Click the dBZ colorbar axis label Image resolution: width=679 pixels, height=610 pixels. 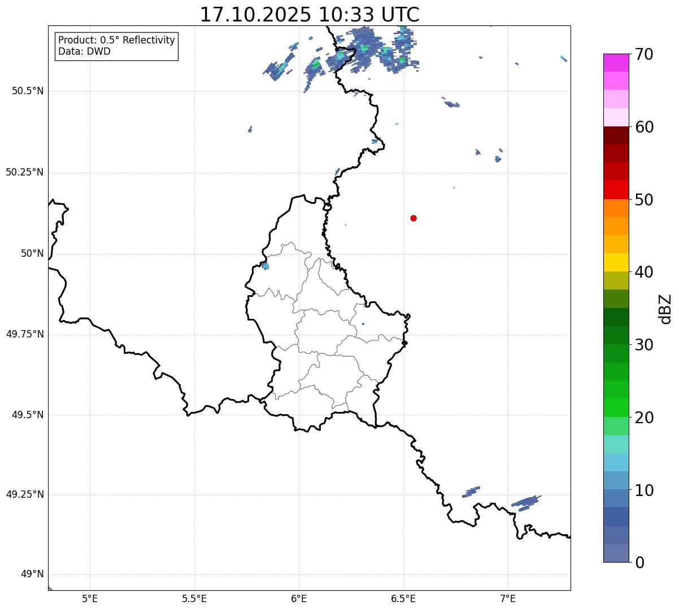pos(665,309)
